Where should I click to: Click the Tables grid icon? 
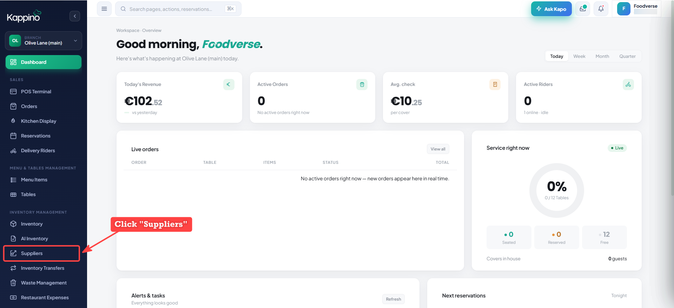click(13, 194)
